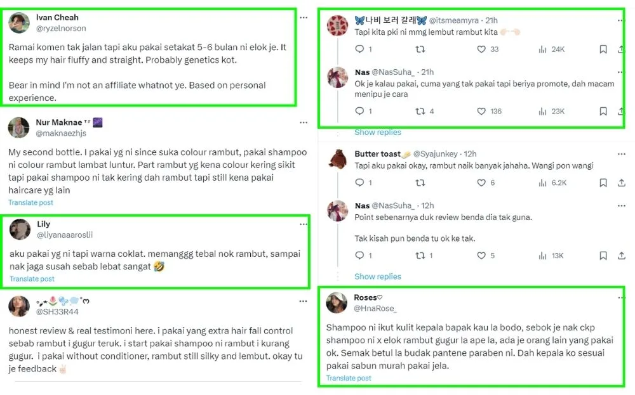Show replies under Nas's 12h tweet
Image resolution: width=635 pixels, height=395 pixels.
378,276
